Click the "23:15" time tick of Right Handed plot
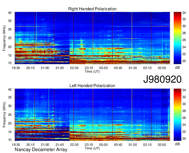This screenshot has height=153, width=189. click(x=89, y=68)
